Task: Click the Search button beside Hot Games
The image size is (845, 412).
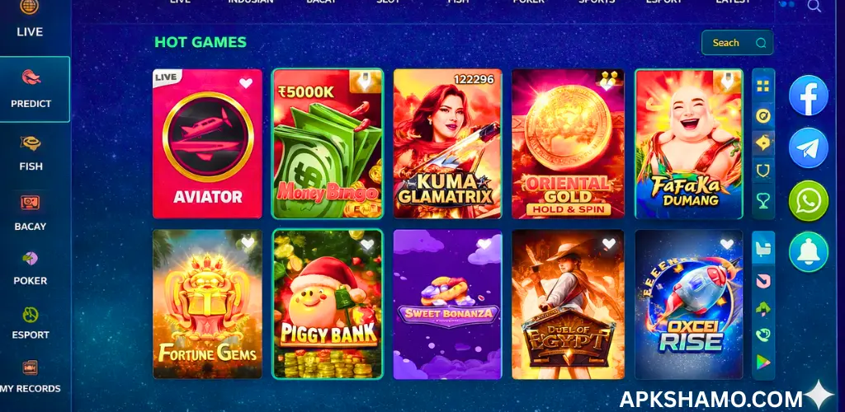Action: pyautogui.click(x=737, y=43)
